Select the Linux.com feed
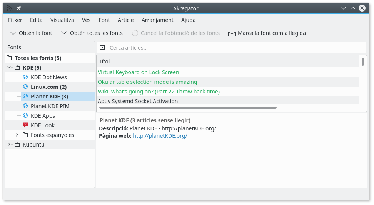 point(48,87)
